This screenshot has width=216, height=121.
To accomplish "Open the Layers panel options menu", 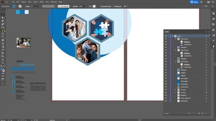I will point(209,32).
